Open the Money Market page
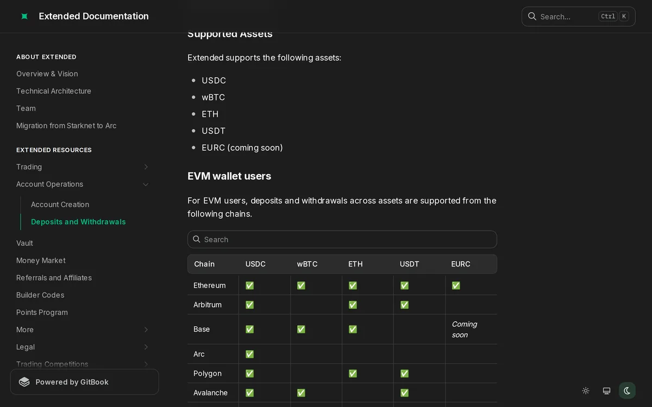The image size is (652, 407). pyautogui.click(x=41, y=260)
